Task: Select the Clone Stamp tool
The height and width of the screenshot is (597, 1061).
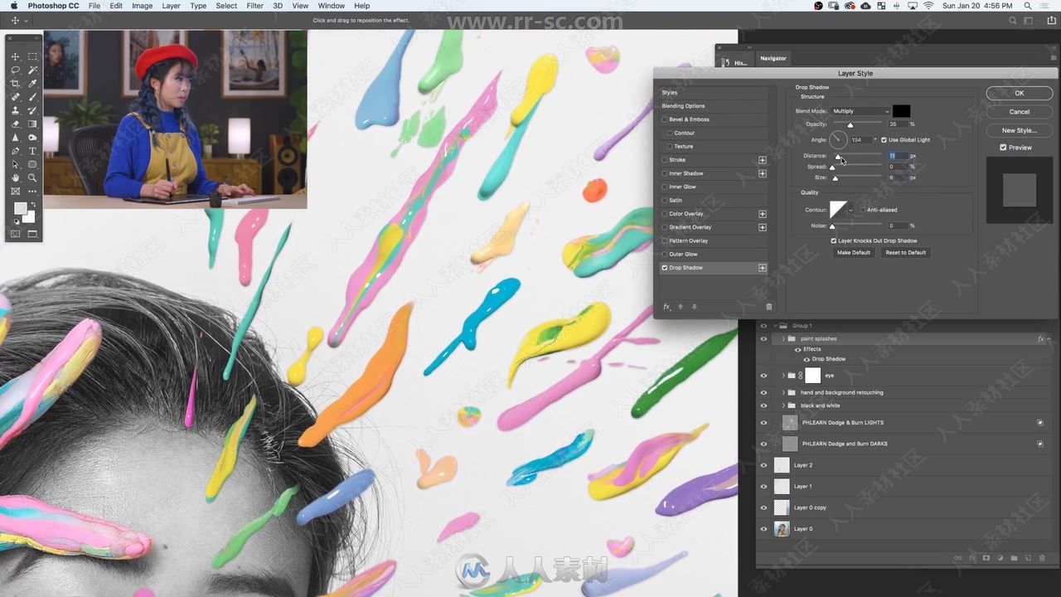Action: tap(15, 110)
